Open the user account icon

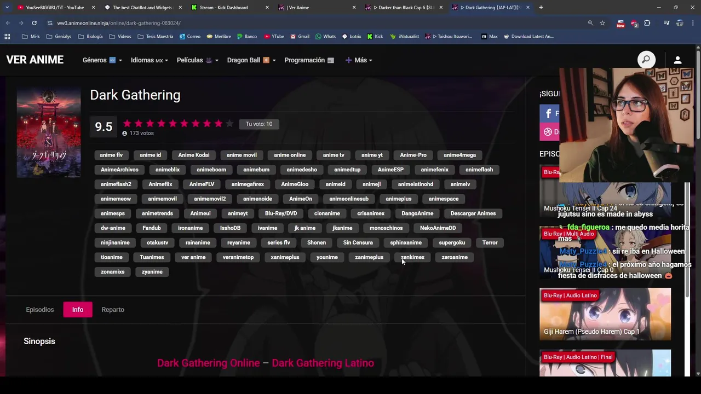(x=677, y=60)
